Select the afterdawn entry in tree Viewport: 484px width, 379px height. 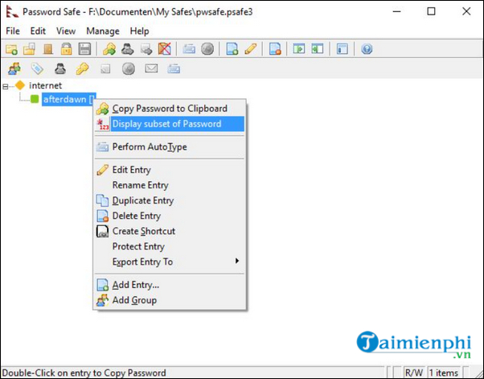point(69,99)
